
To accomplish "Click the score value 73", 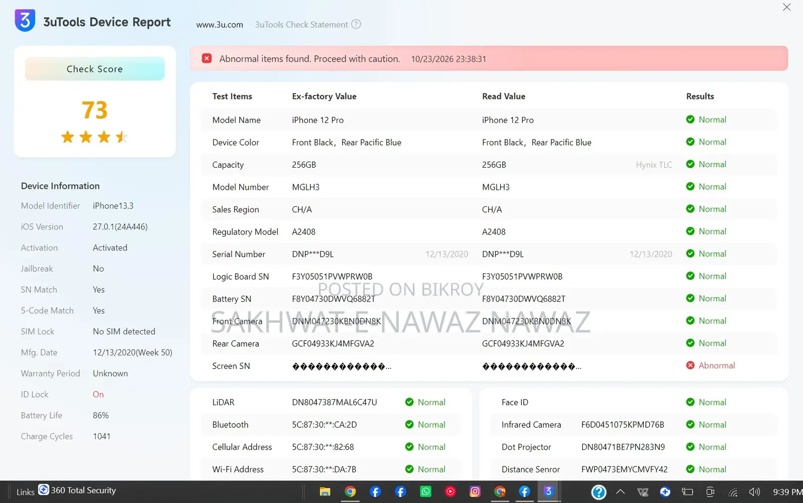I will click(95, 110).
